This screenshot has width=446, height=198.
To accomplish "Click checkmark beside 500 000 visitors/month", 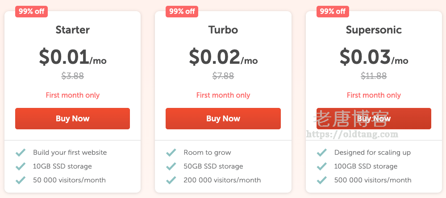I will [x=321, y=180].
